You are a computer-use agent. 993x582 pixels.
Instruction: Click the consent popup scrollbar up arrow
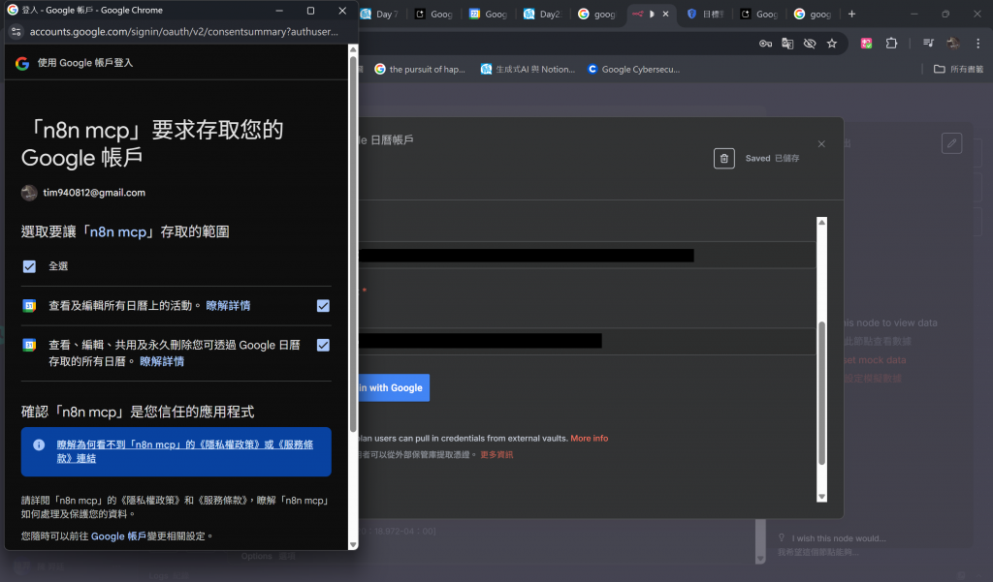(x=353, y=50)
